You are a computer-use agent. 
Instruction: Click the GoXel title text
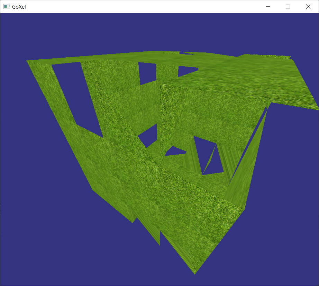[x=19, y=7]
